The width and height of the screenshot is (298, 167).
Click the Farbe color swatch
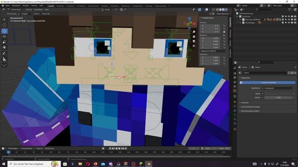(278, 94)
